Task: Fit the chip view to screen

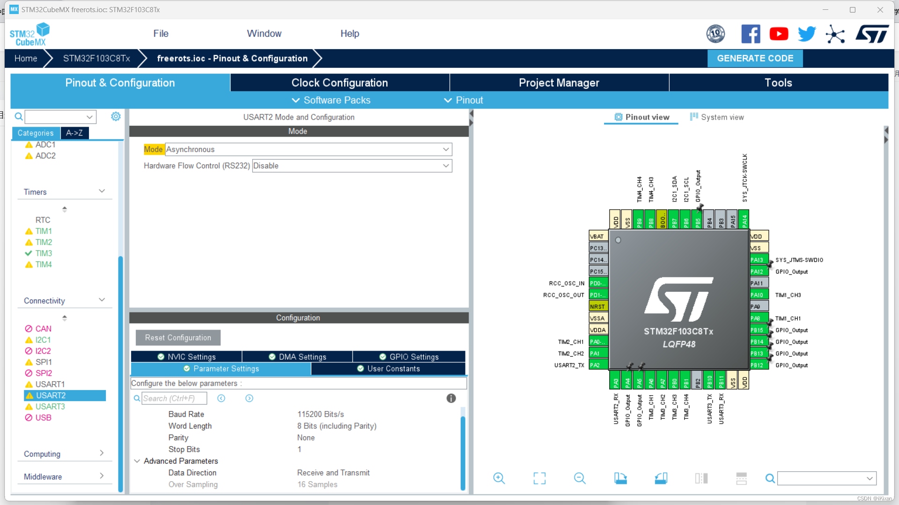Action: [x=539, y=478]
